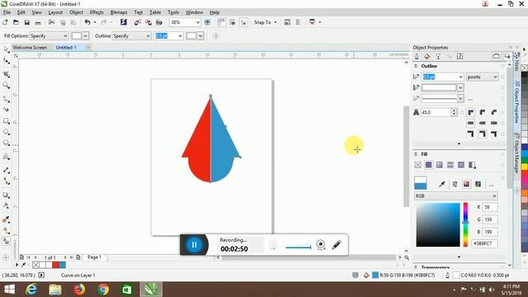Click the Full-screen preview icon
The height and width of the screenshot is (297, 528).
(x=207, y=22)
